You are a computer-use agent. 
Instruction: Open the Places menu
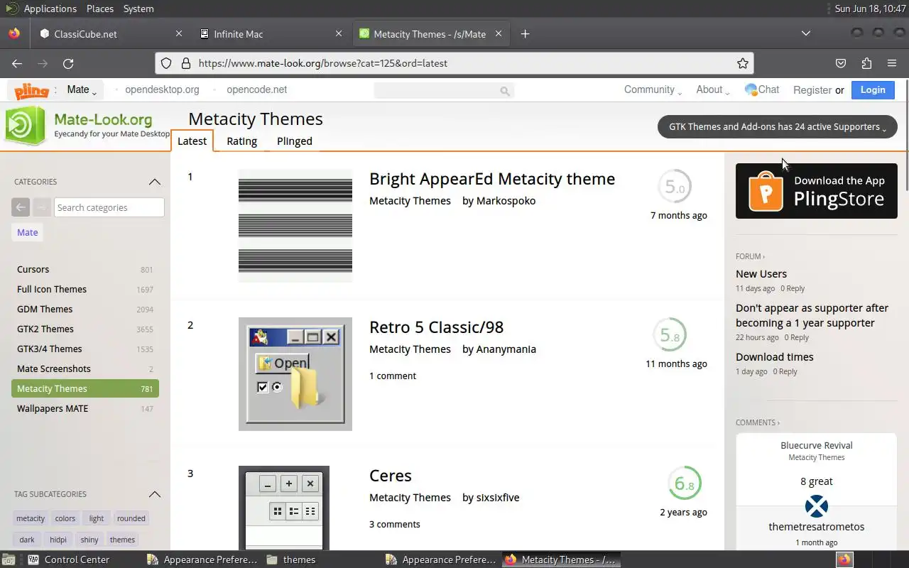[x=100, y=9]
